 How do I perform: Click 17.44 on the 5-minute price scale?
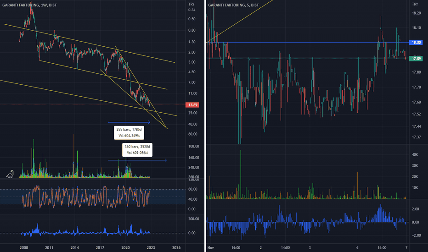click(x=416, y=126)
